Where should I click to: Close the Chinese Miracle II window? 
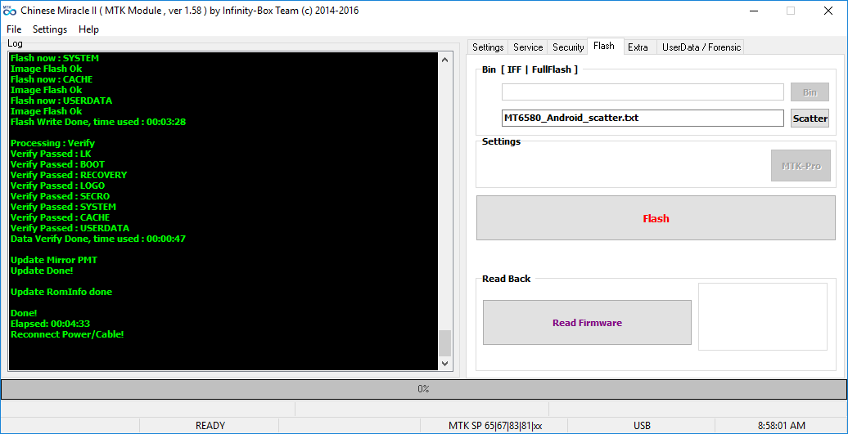click(828, 11)
